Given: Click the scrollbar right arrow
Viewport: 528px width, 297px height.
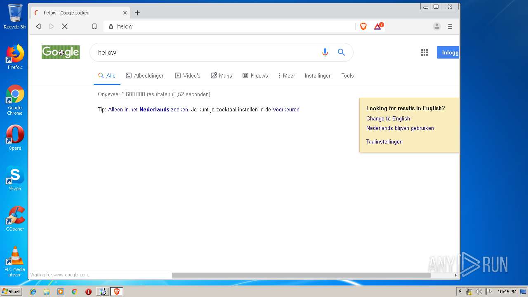Looking at the screenshot, I should click(x=456, y=275).
